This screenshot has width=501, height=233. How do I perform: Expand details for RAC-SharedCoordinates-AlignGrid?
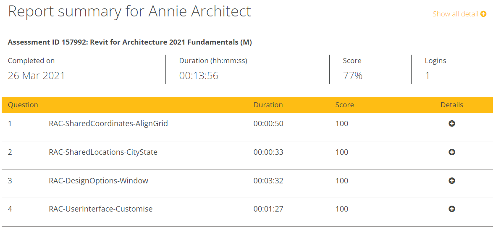pyautogui.click(x=452, y=124)
